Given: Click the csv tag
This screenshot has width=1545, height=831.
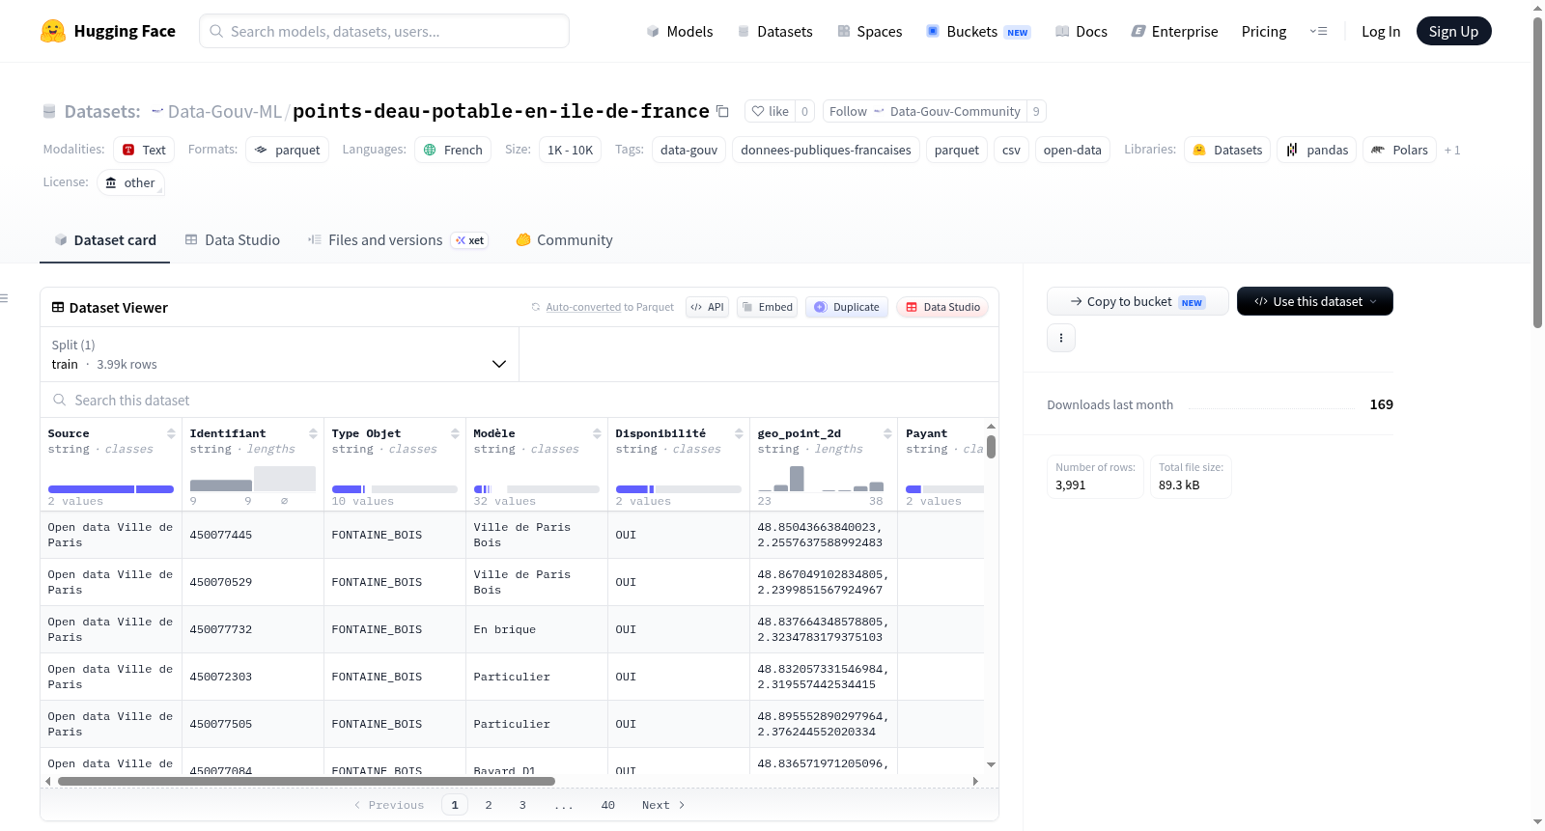Looking at the screenshot, I should [x=1011, y=150].
